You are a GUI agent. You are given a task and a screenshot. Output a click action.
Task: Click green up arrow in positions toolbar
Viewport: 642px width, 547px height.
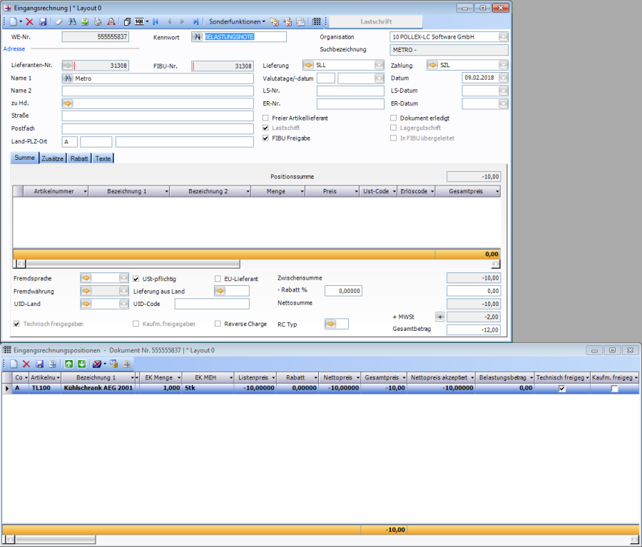coord(68,364)
